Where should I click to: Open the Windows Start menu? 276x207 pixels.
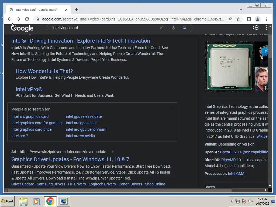pyautogui.click(x=7, y=201)
